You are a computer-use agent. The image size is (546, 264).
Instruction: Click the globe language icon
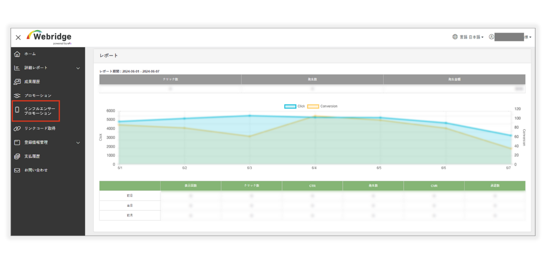pos(455,37)
